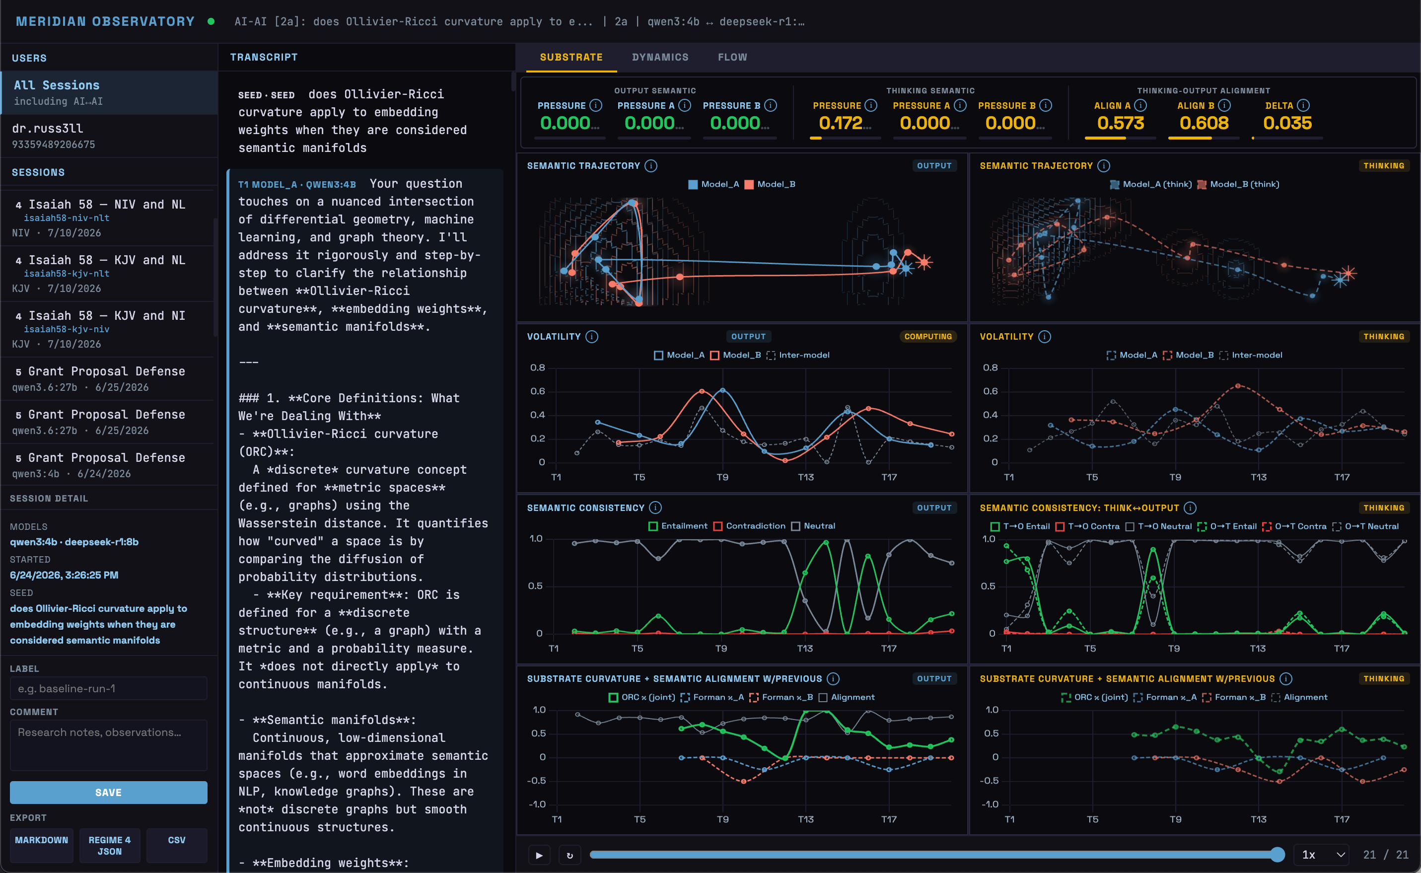Toggle Inter-model series in output volatility
Image resolution: width=1421 pixels, height=873 pixels.
click(798, 355)
